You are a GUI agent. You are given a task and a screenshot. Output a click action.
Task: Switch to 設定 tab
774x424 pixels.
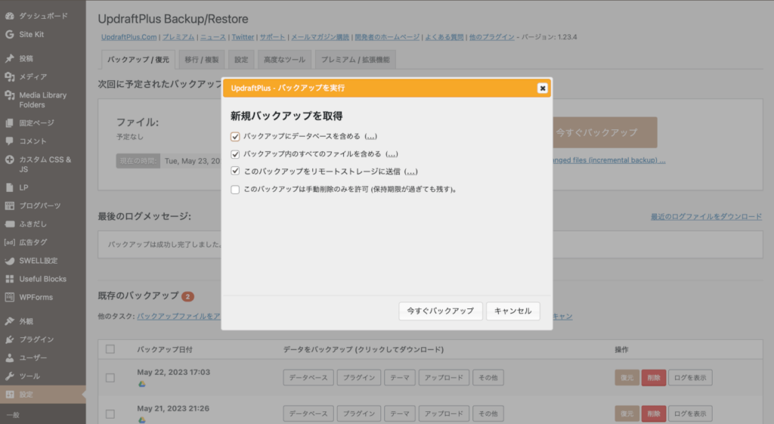(241, 60)
